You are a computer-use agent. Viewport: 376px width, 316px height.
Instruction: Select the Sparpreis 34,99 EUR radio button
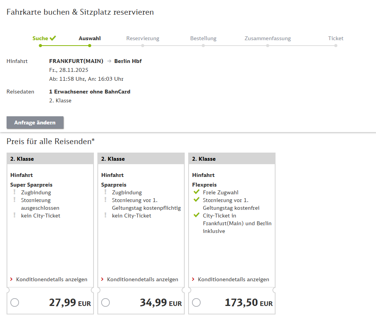tap(105, 303)
